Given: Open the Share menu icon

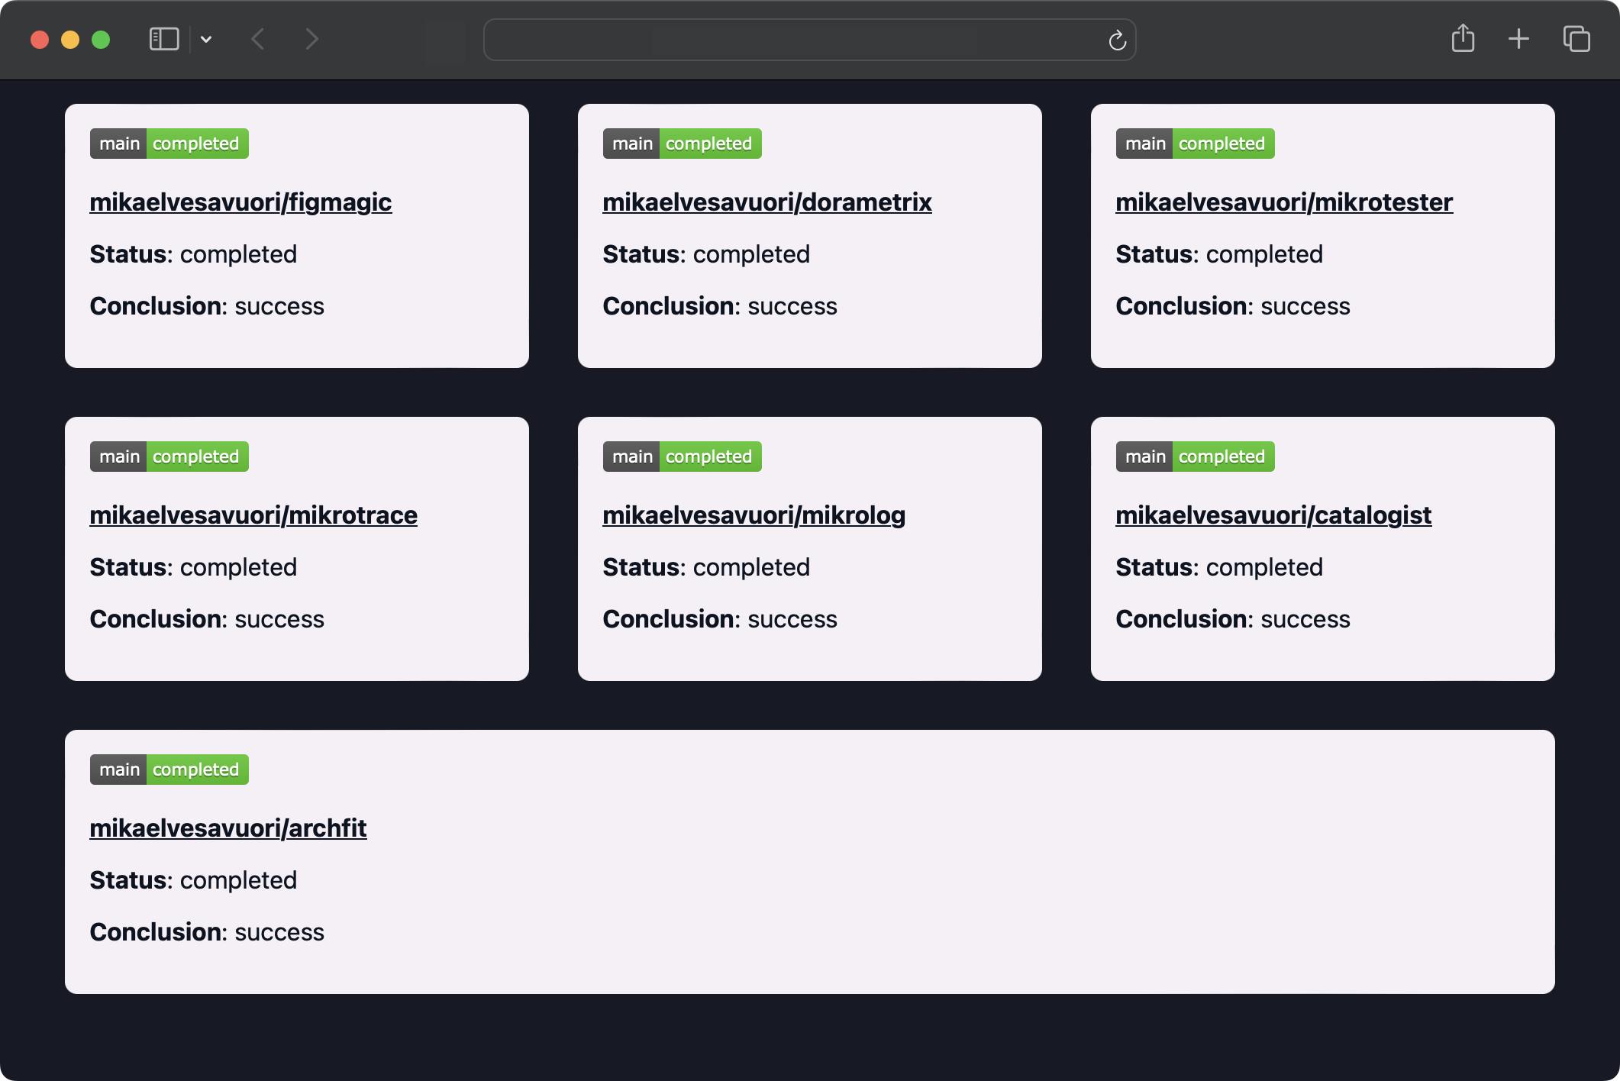Looking at the screenshot, I should click(x=1462, y=38).
